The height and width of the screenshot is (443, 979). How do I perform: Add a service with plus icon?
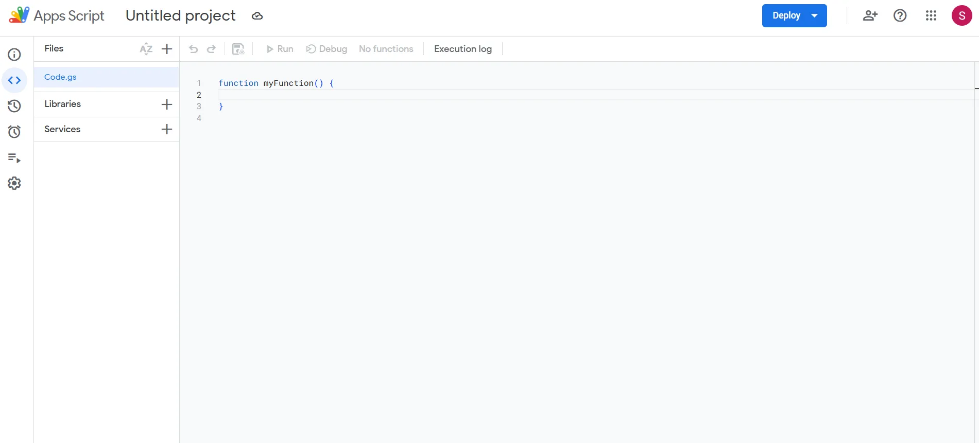pos(167,129)
